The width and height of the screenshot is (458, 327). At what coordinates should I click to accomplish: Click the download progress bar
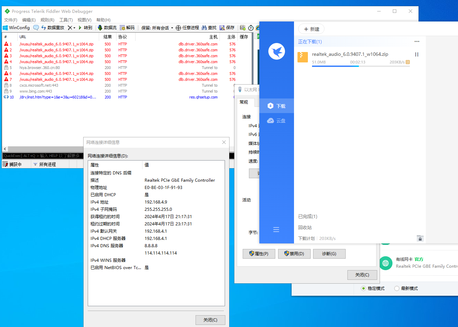tap(361, 66)
